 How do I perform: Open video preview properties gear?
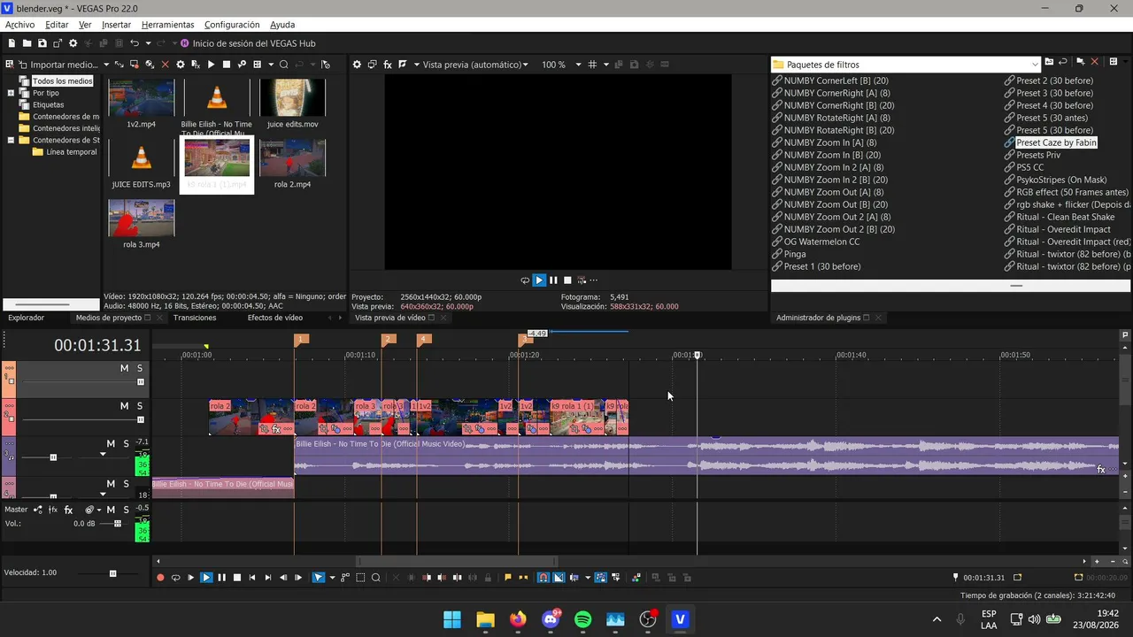(x=357, y=65)
